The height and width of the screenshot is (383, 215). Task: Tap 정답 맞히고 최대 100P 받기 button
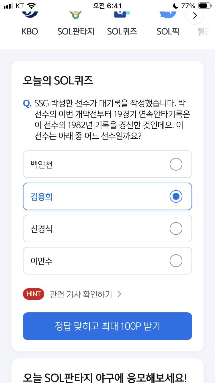tap(107, 326)
